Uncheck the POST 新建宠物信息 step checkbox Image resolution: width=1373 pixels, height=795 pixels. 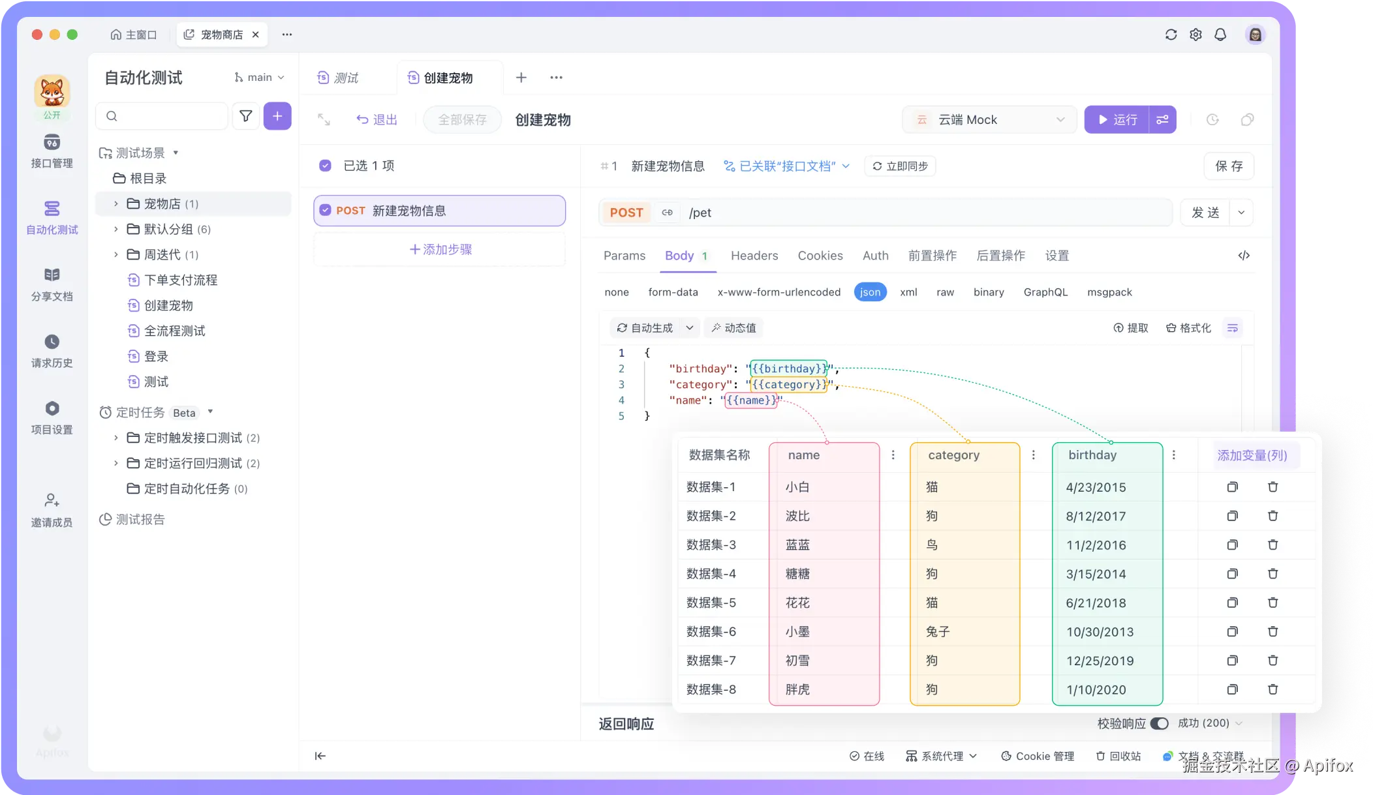point(325,210)
